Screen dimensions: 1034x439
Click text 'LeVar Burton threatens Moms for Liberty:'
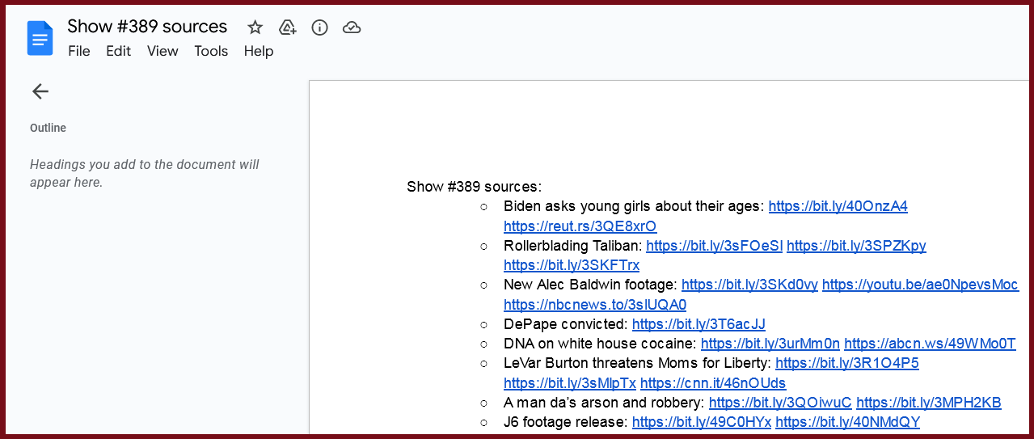point(637,363)
